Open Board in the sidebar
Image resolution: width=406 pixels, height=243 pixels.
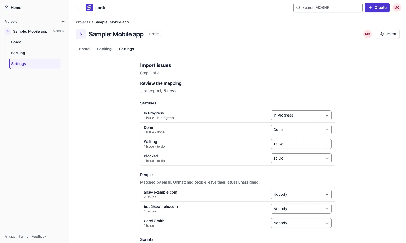click(x=35, y=42)
